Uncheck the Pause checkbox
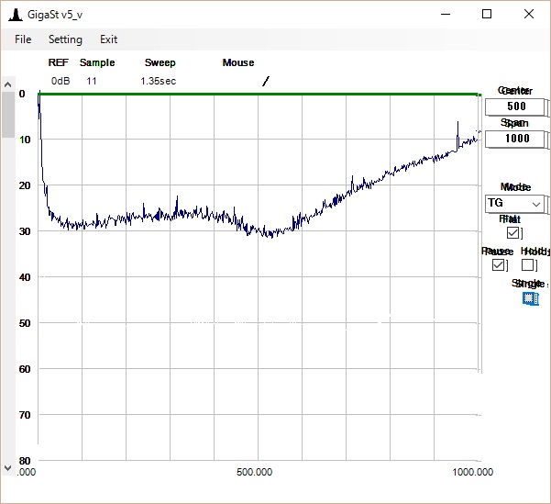 click(x=499, y=264)
